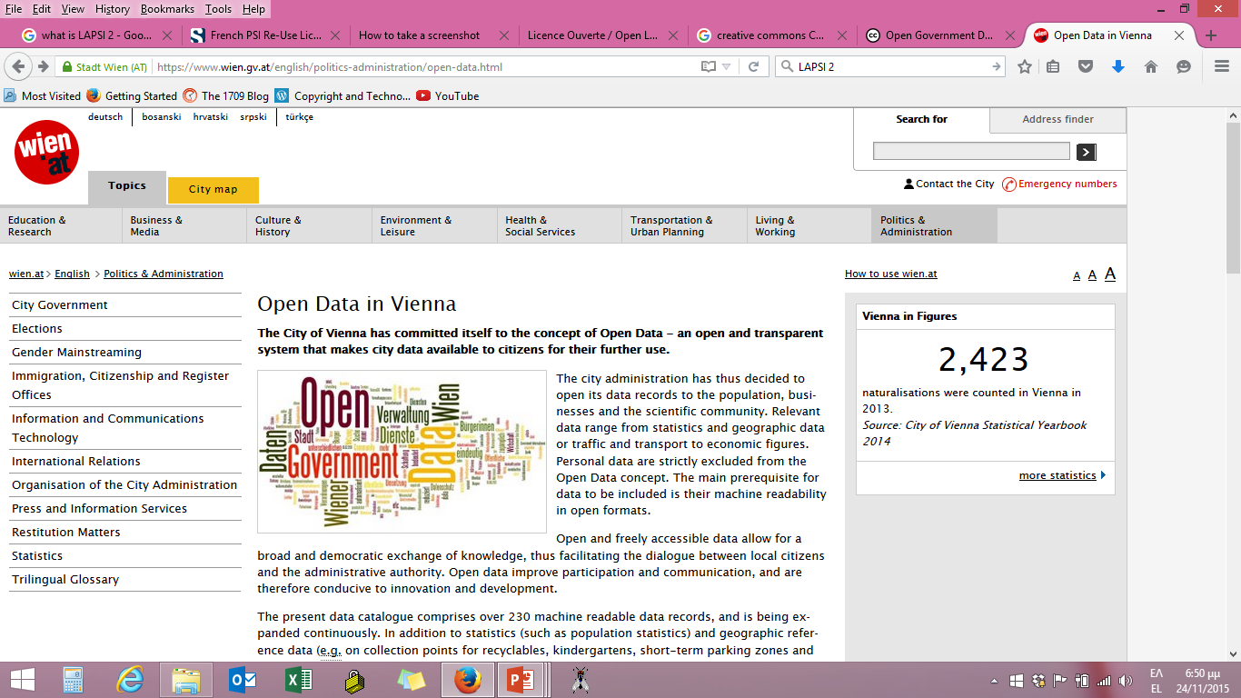
Task: Open Transportation & Urban Planning section
Action: pos(685,225)
